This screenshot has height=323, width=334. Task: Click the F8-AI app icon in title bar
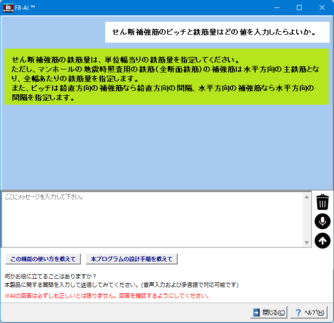(8, 7)
